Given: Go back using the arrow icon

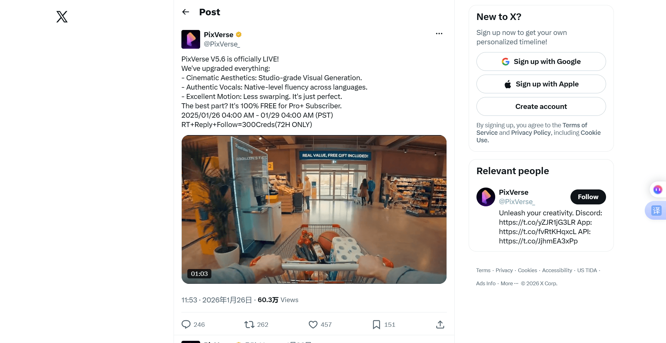Looking at the screenshot, I should click(186, 12).
